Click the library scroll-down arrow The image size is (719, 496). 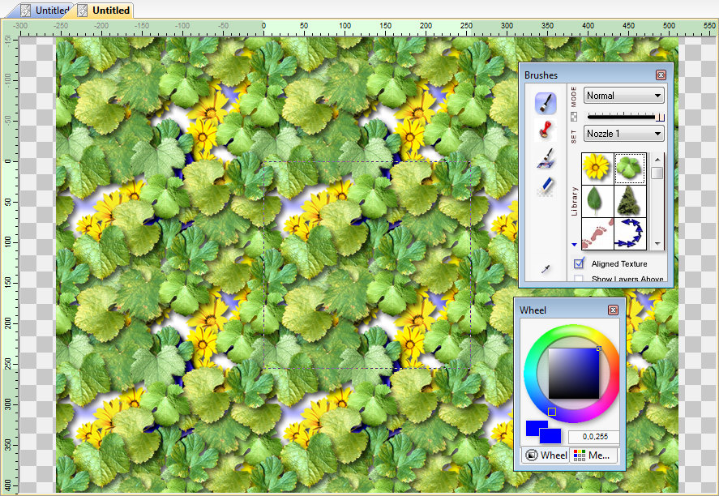click(x=657, y=244)
